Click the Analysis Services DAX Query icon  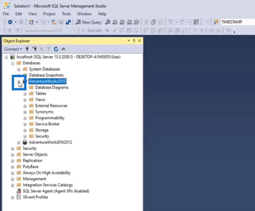click(x=137, y=22)
